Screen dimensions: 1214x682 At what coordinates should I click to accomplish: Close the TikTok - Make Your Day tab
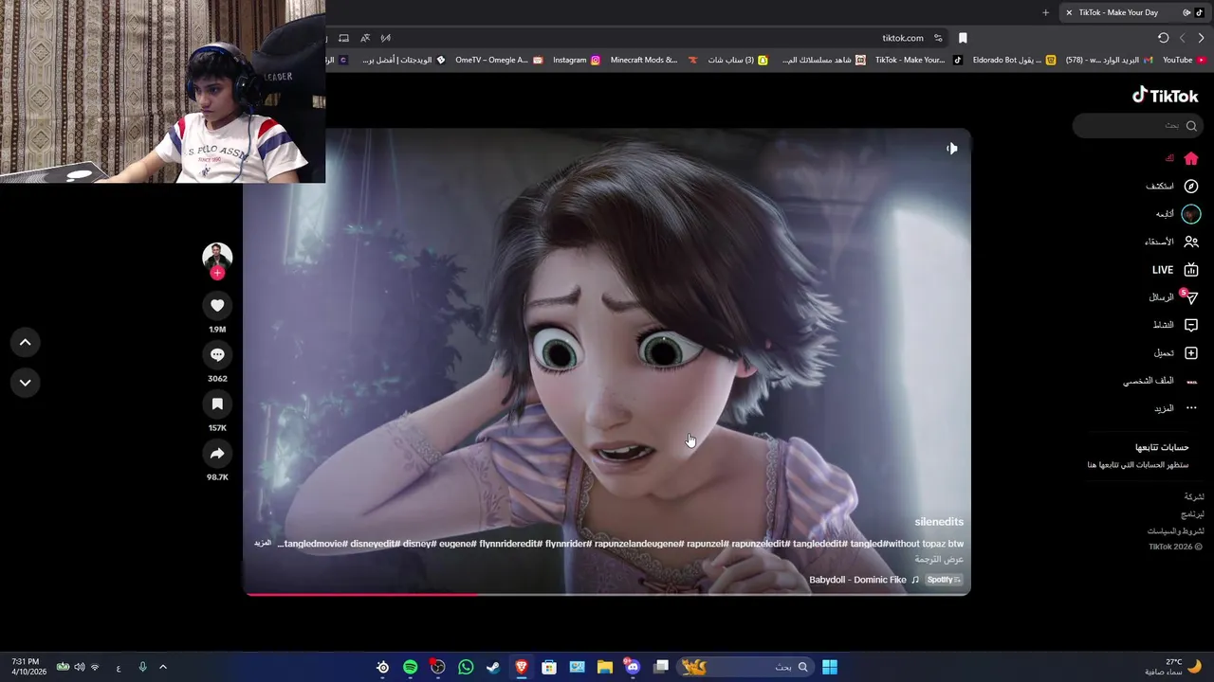(1069, 12)
